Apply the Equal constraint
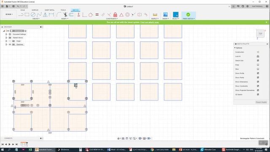Screen dimensions: 270x152 (x=97, y=15)
